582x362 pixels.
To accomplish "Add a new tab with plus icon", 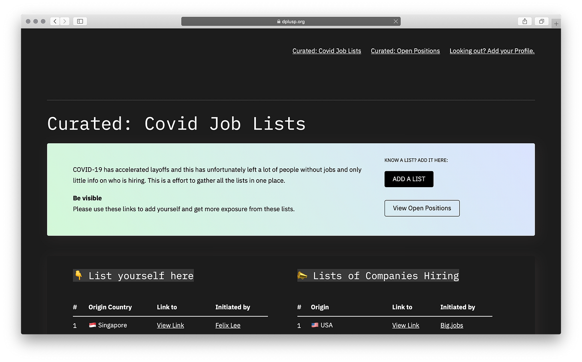I will 556,24.
